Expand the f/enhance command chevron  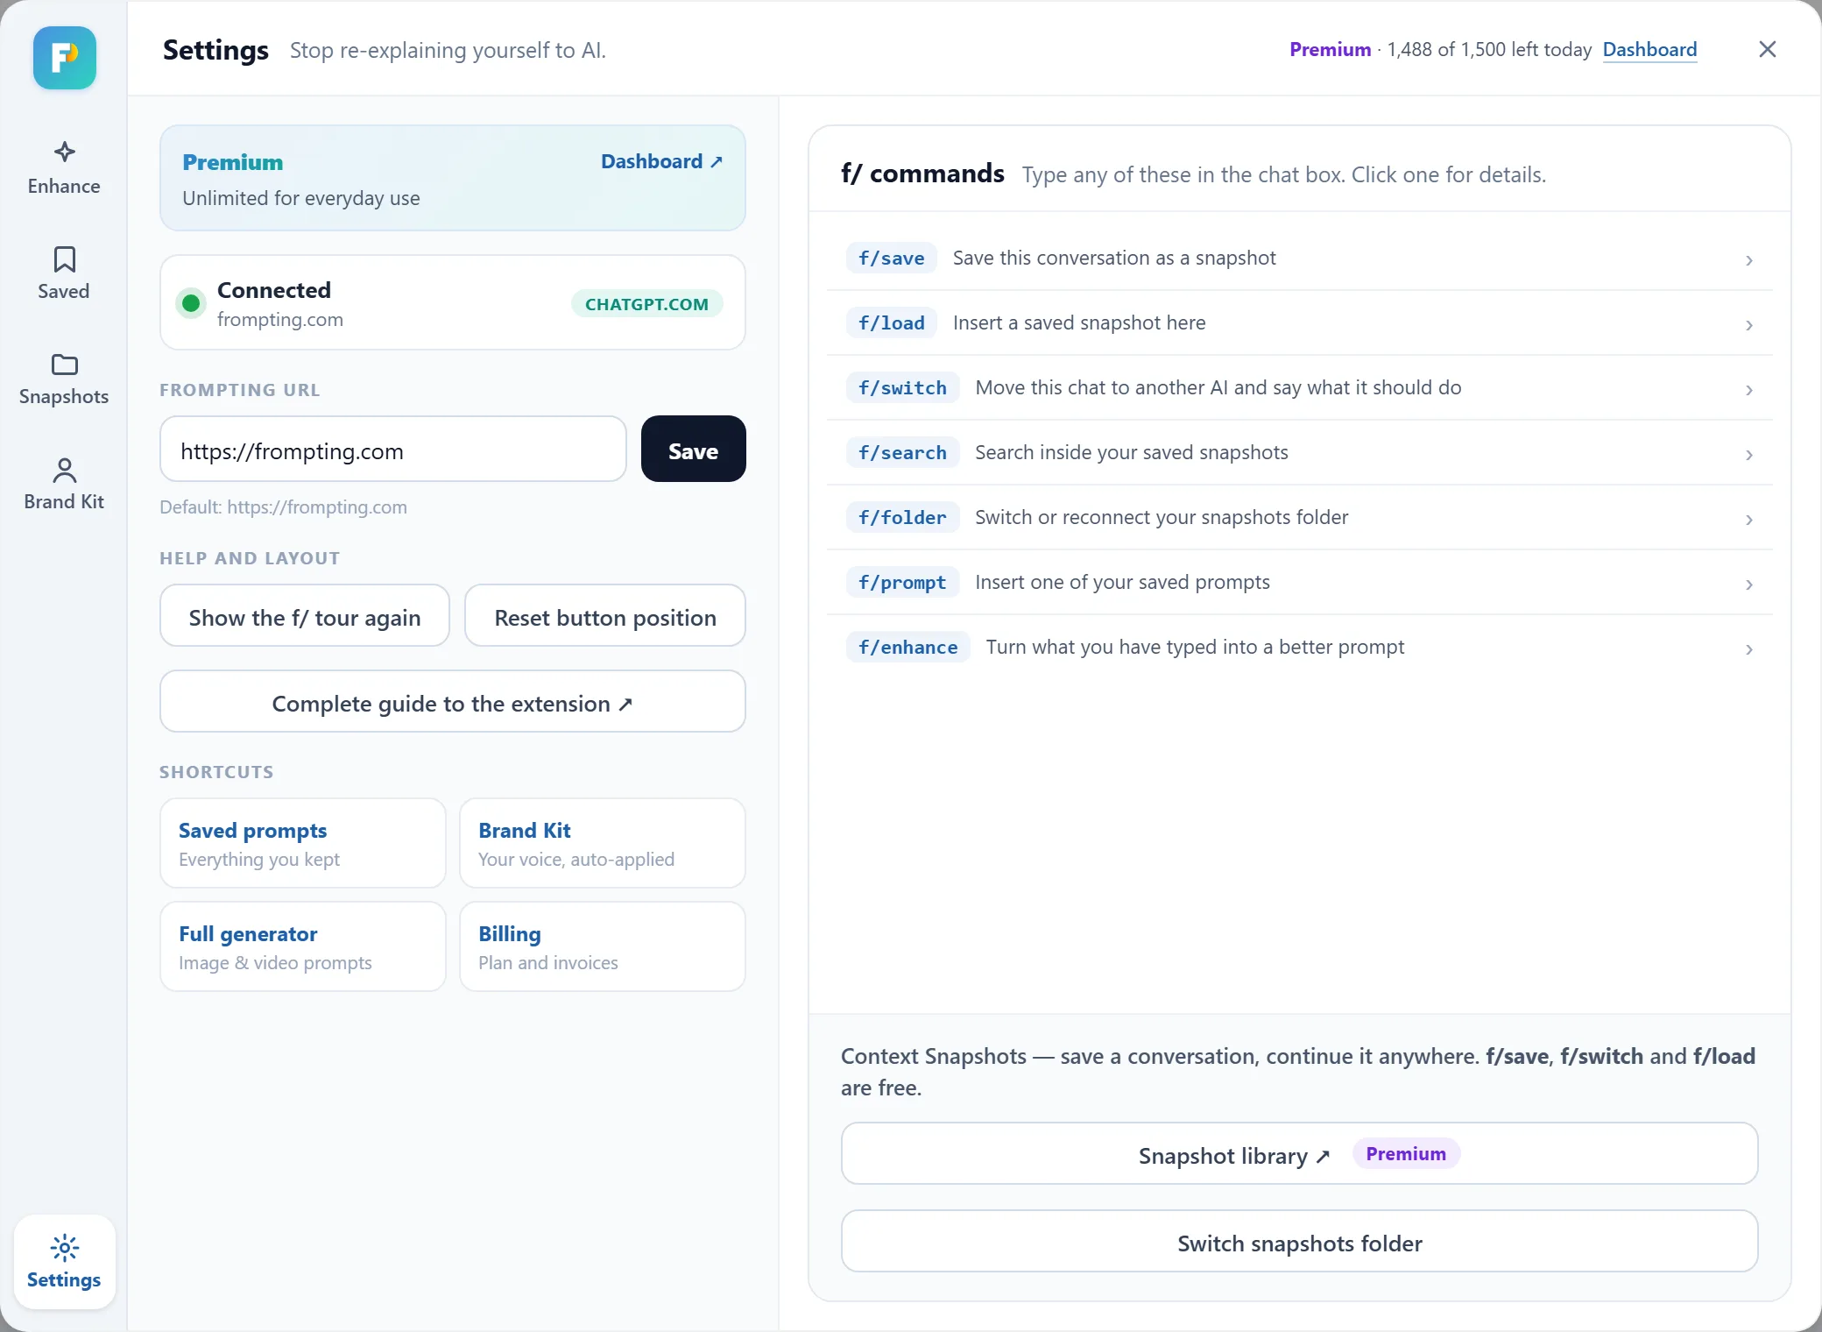tap(1748, 649)
